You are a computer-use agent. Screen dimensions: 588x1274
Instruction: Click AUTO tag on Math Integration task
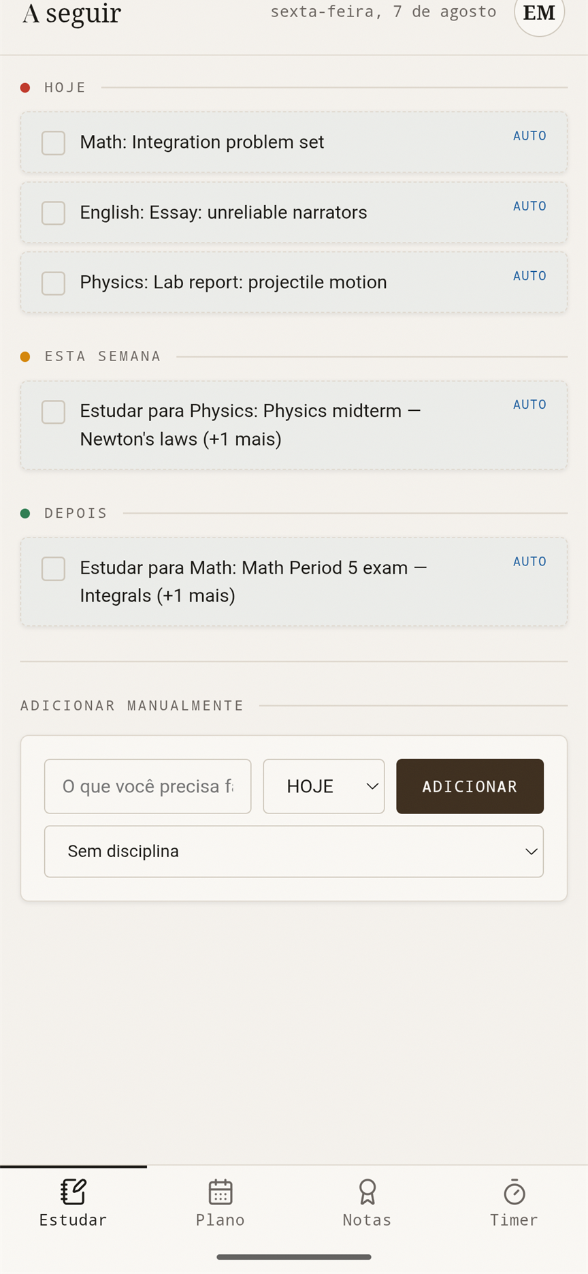pos(529,136)
